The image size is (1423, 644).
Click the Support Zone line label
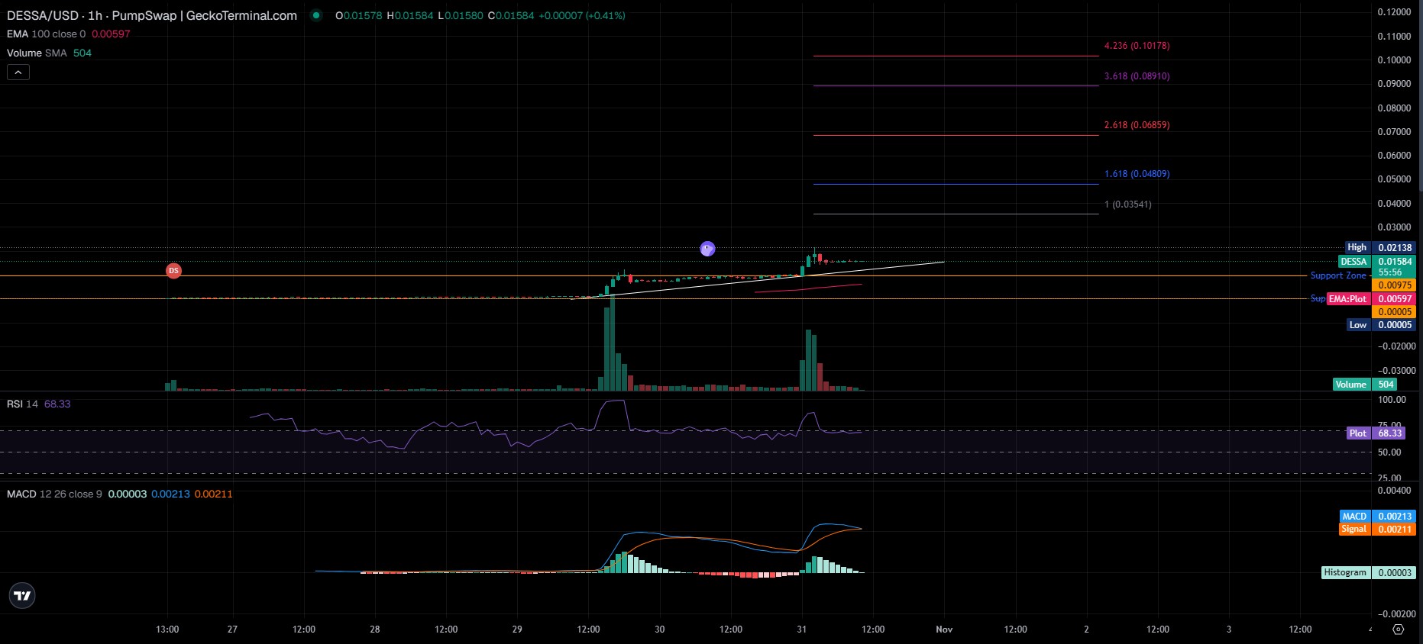[x=1338, y=275]
